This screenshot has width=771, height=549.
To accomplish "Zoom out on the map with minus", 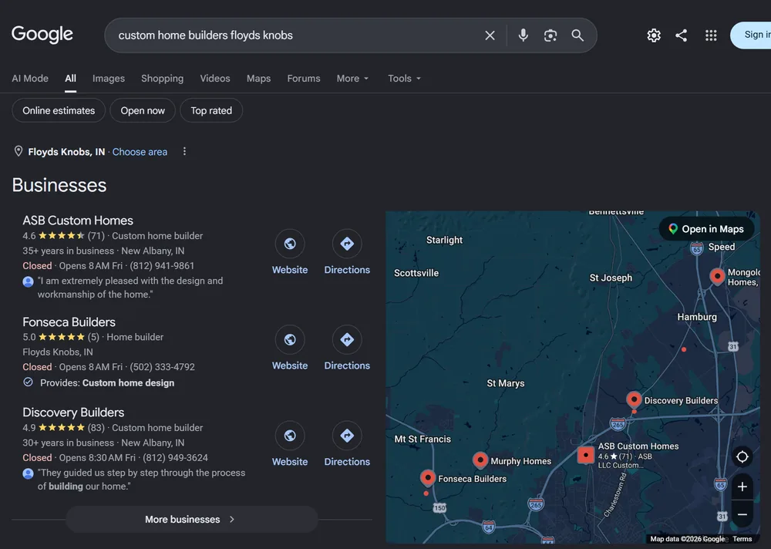I will click(x=742, y=514).
